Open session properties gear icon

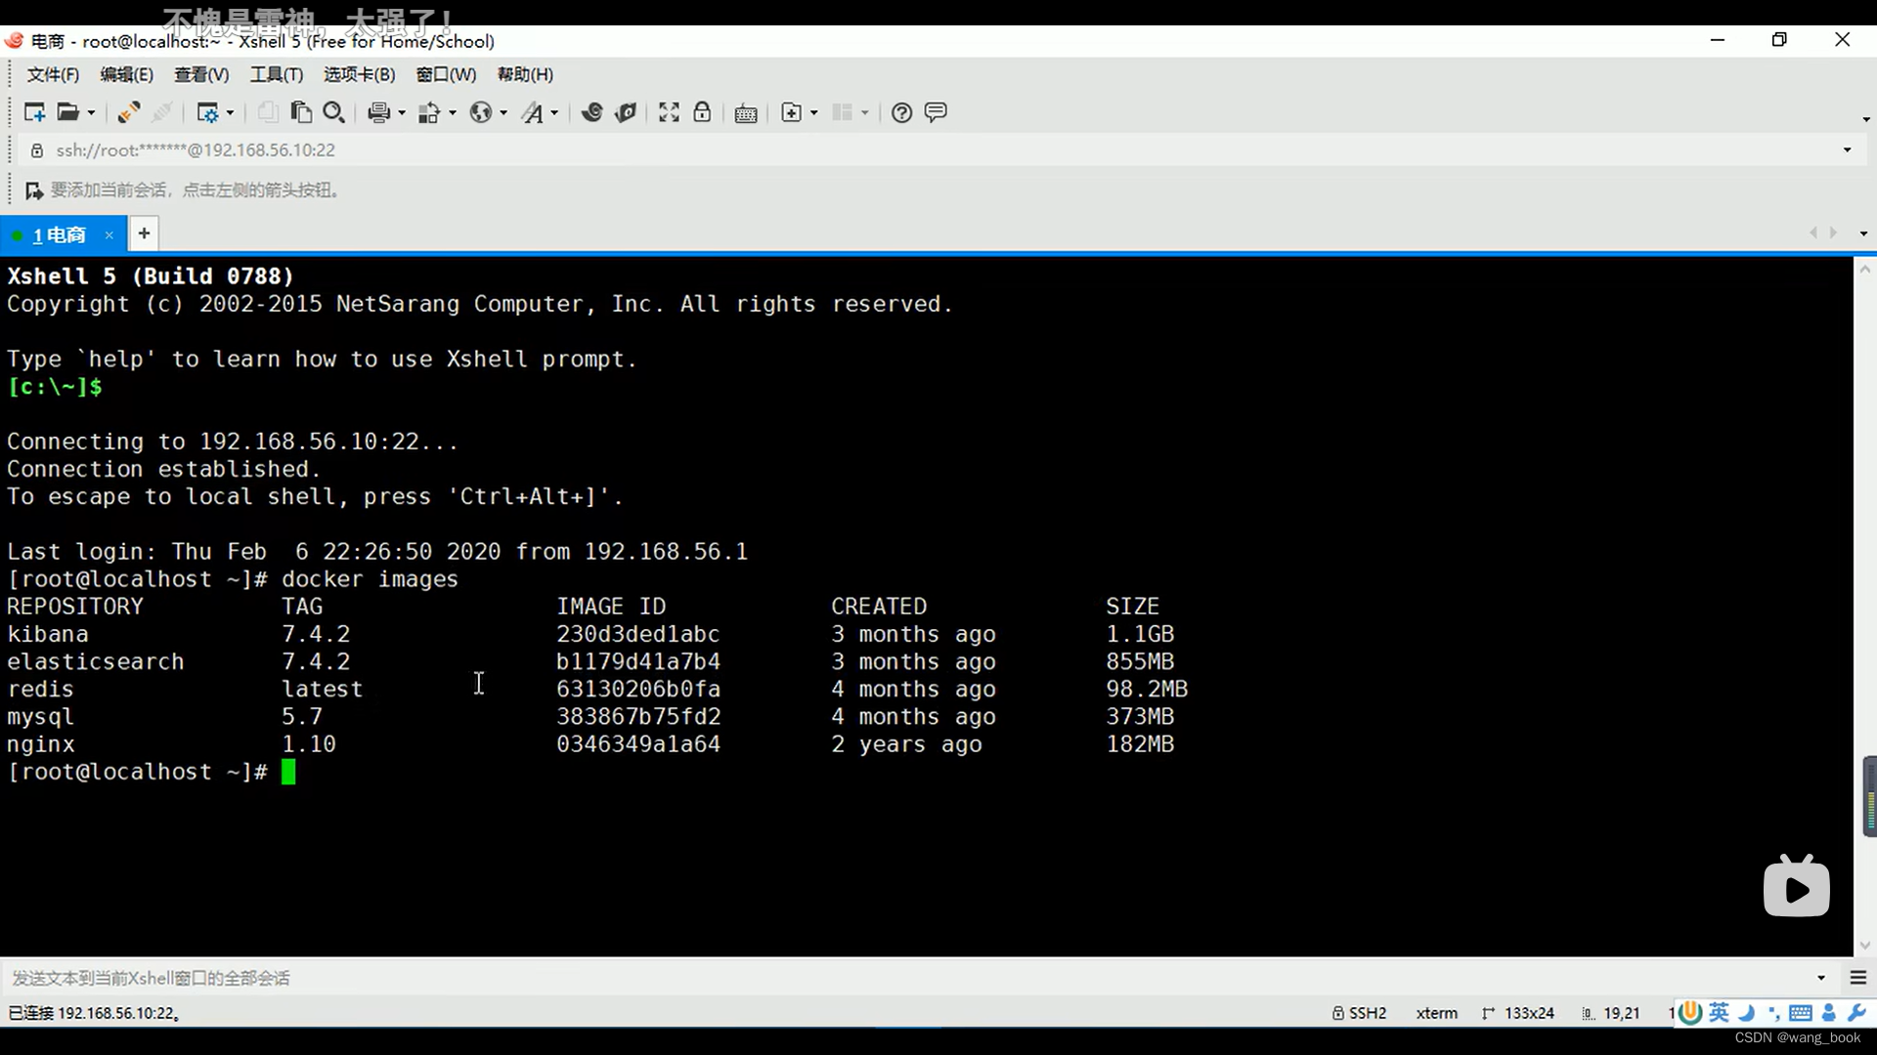point(207,112)
